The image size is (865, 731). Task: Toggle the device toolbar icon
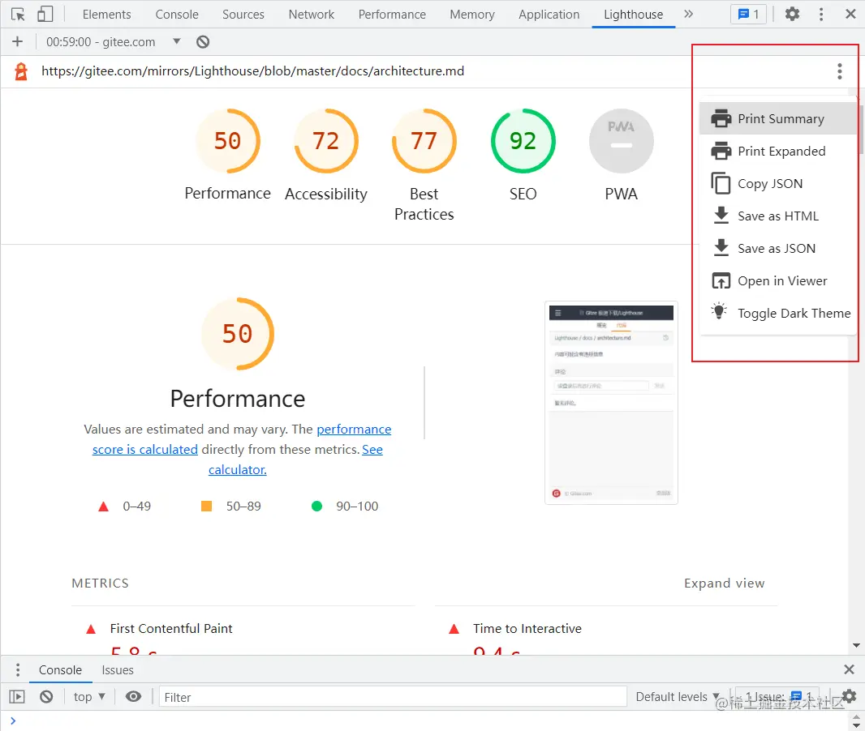tap(45, 15)
